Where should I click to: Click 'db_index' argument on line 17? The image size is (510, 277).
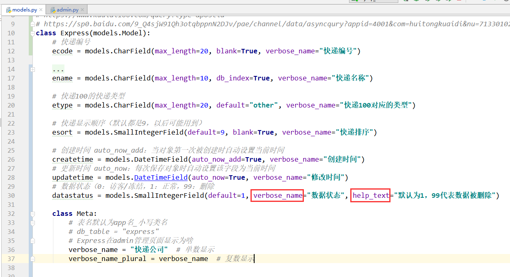coord(233,78)
